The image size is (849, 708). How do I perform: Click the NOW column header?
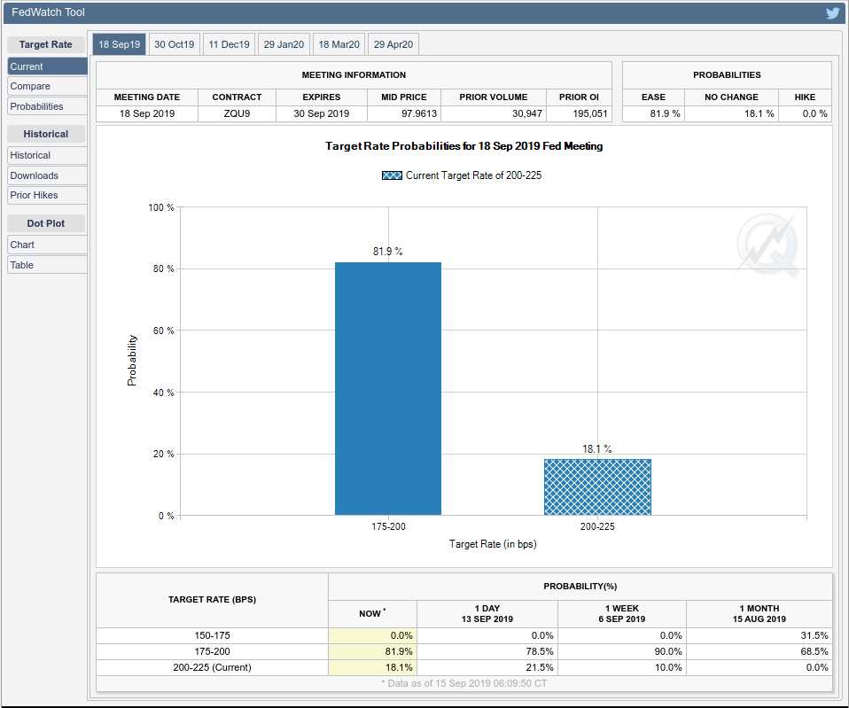(x=372, y=614)
